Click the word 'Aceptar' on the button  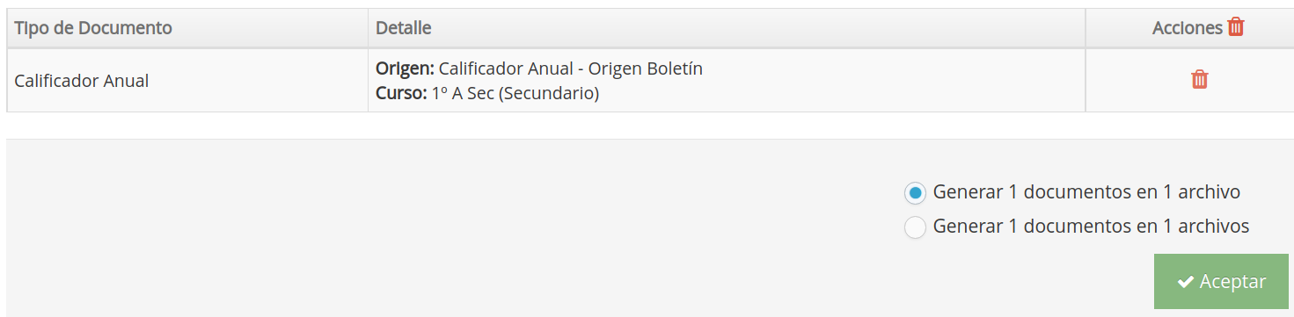click(1232, 282)
